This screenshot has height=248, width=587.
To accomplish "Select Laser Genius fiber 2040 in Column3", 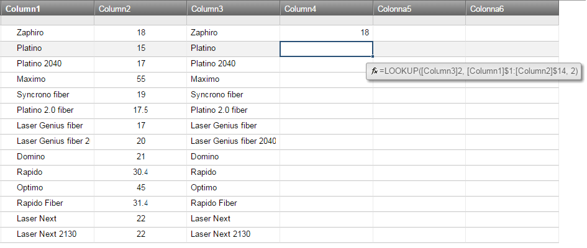I will [233, 141].
